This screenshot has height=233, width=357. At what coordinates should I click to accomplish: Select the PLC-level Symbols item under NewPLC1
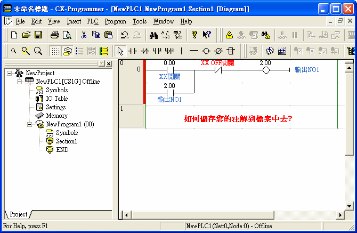click(x=56, y=90)
